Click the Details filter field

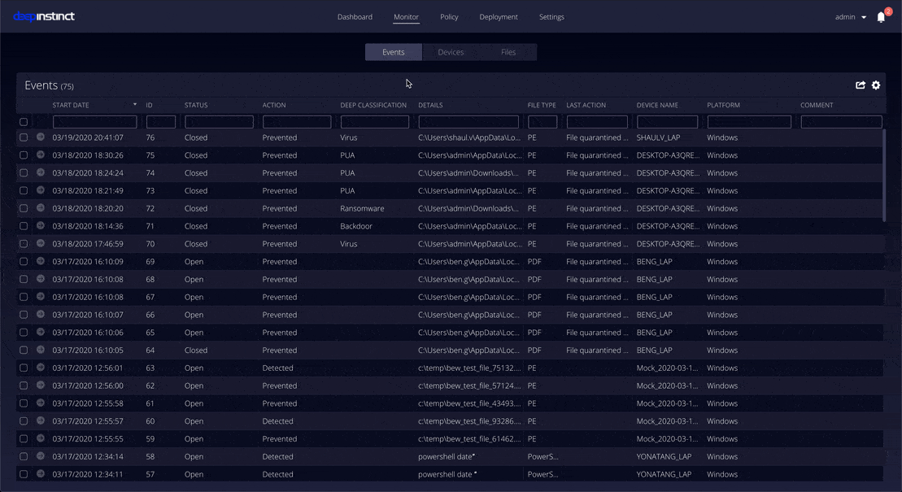[x=468, y=122]
